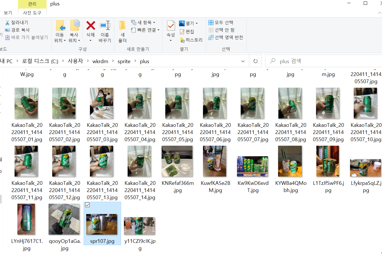Click the Edit (편집) button
The image size is (382, 254).
click(187, 32)
